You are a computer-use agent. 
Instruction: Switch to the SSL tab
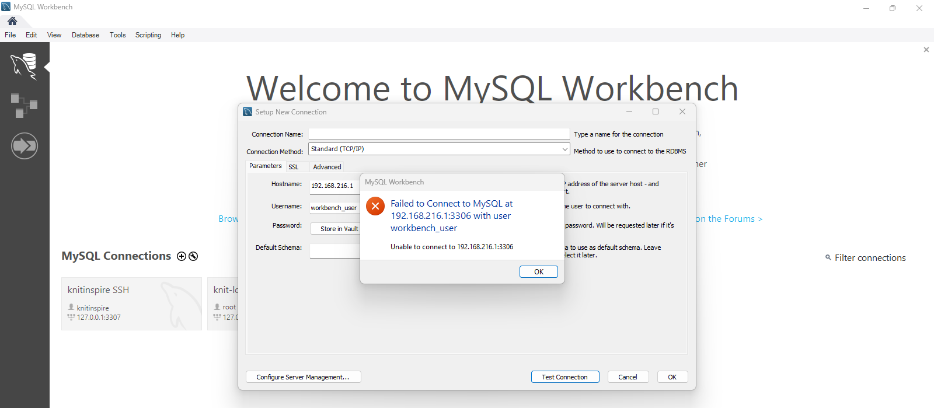click(x=294, y=167)
